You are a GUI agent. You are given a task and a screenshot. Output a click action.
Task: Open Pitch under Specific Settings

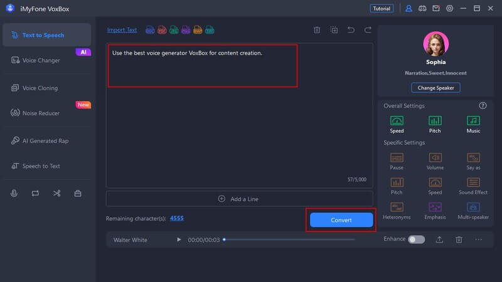[397, 186]
